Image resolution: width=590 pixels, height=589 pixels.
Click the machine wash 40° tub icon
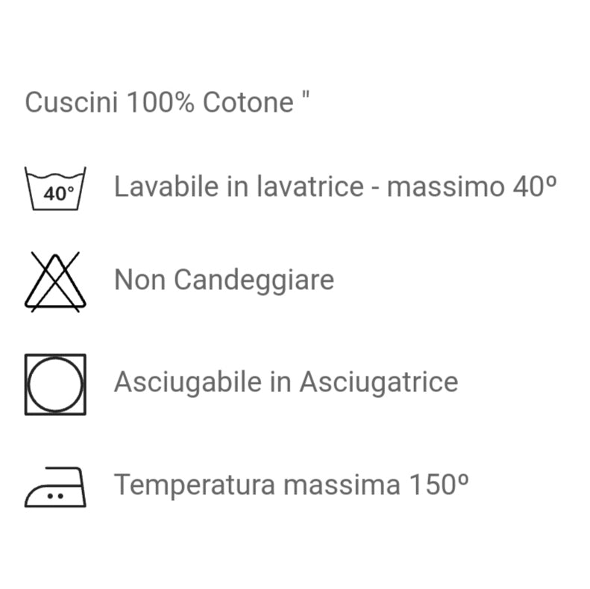pyautogui.click(x=56, y=189)
